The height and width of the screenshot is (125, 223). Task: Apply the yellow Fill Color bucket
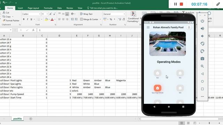click(x=46, y=19)
